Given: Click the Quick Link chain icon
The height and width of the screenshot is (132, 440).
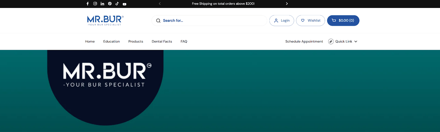Looking at the screenshot, I should coord(331,42).
